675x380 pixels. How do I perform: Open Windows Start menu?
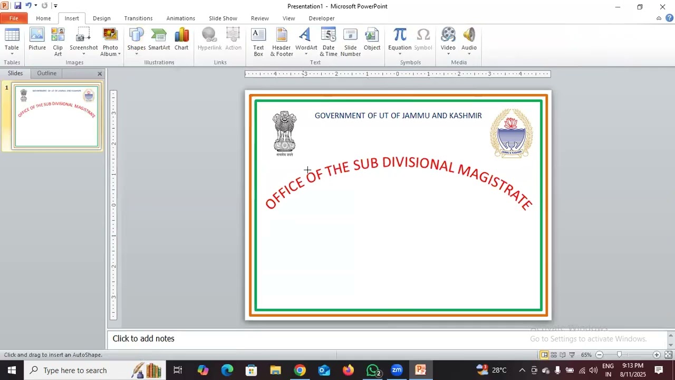coord(12,370)
